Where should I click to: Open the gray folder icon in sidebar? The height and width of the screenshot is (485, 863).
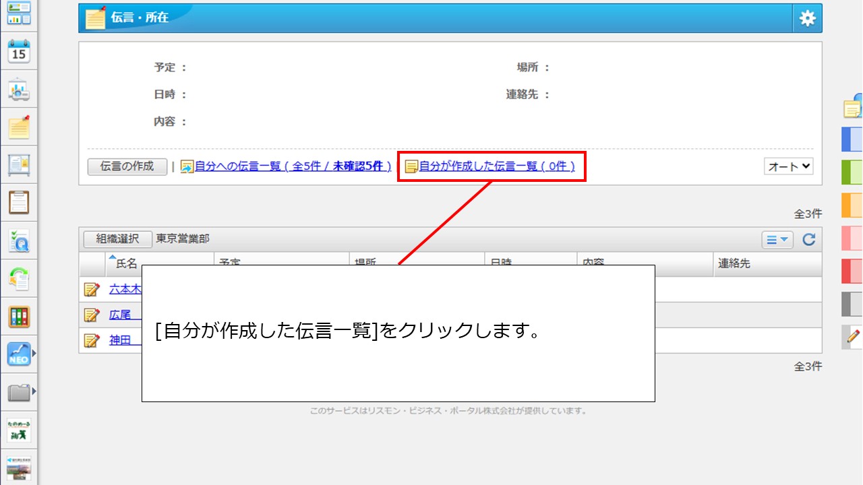(19, 392)
